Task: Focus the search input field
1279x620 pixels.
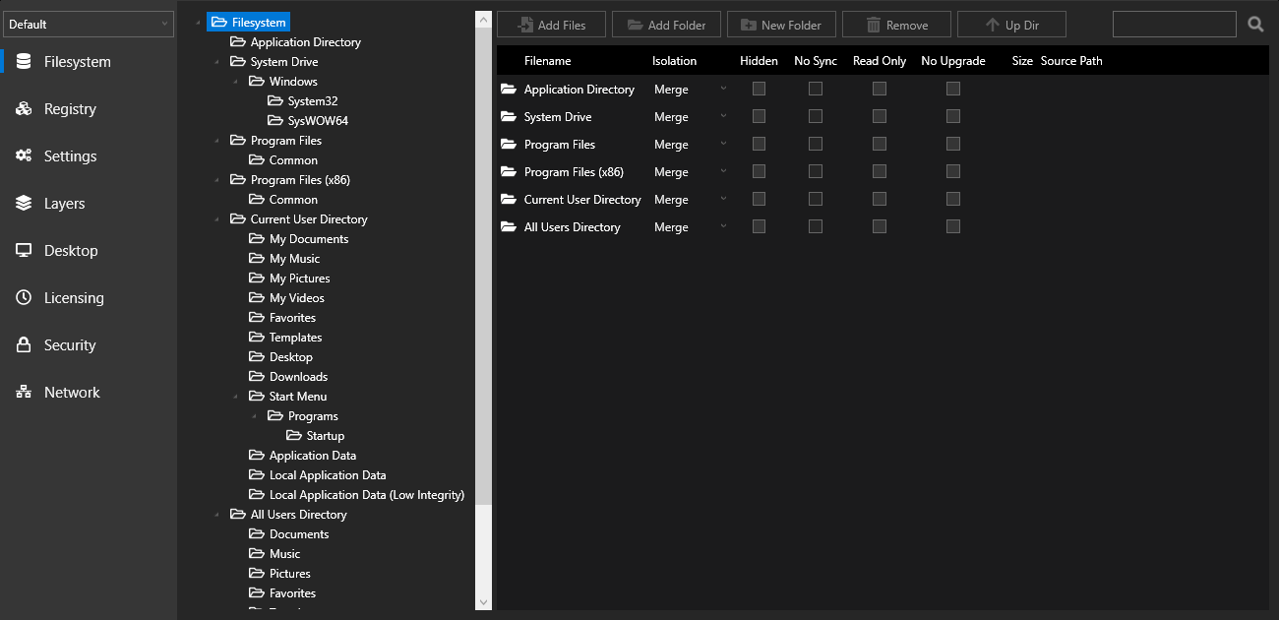Action: pyautogui.click(x=1174, y=25)
